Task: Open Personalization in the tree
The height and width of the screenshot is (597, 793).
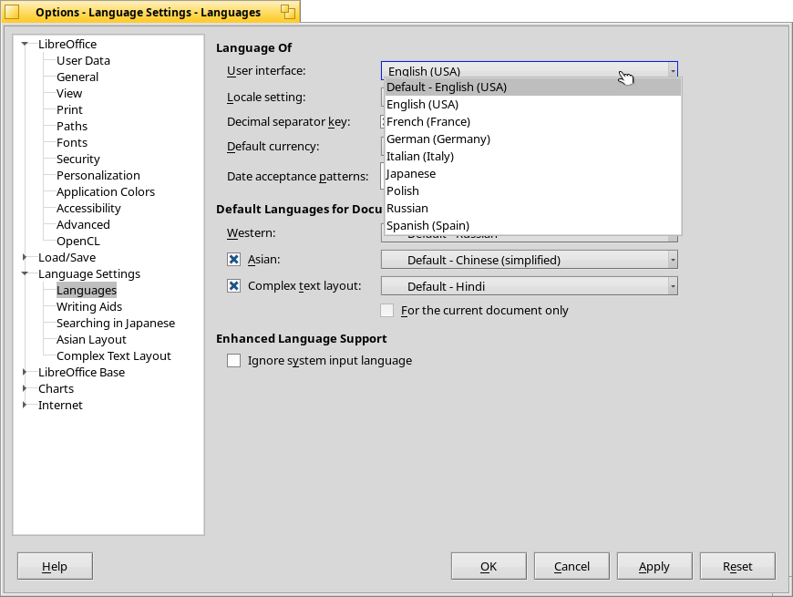Action: pyautogui.click(x=98, y=175)
